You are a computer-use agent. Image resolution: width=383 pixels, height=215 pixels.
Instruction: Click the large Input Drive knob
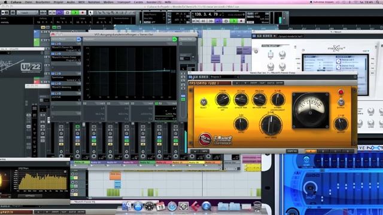tap(270, 125)
